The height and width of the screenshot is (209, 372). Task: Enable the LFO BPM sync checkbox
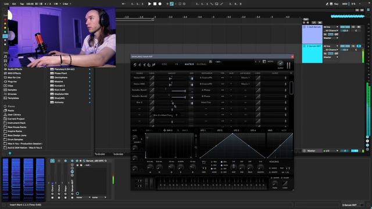(221, 162)
